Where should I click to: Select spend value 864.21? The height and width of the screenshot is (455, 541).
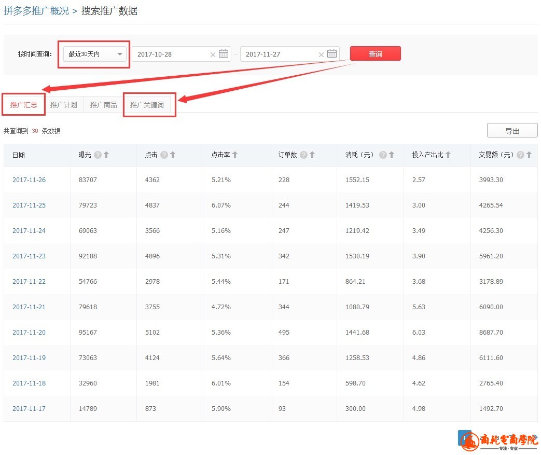pyautogui.click(x=355, y=281)
